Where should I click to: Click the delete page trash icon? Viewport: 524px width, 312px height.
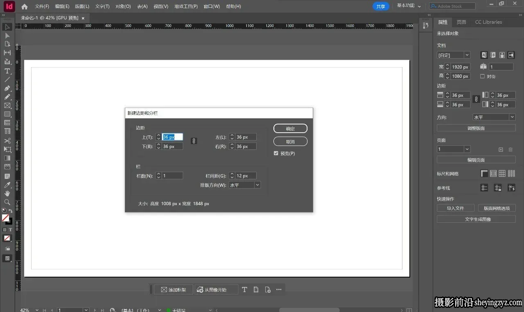(510, 149)
